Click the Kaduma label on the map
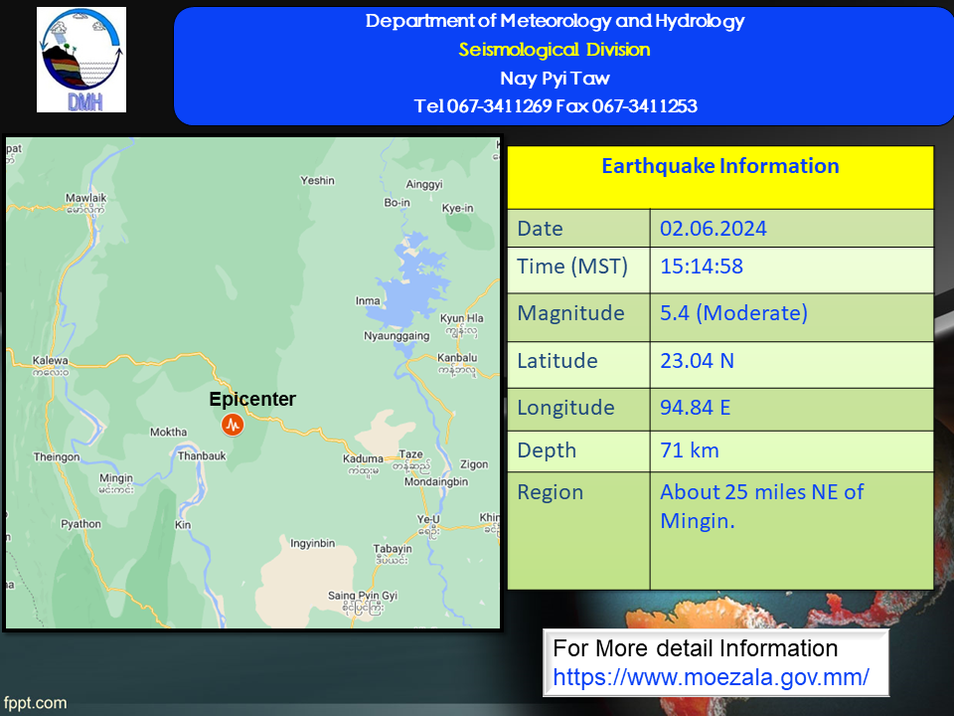The width and height of the screenshot is (954, 716). 364,459
